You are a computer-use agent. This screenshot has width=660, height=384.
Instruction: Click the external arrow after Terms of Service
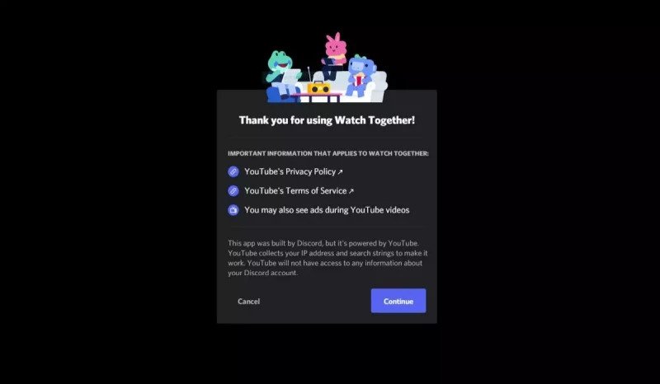coord(351,191)
